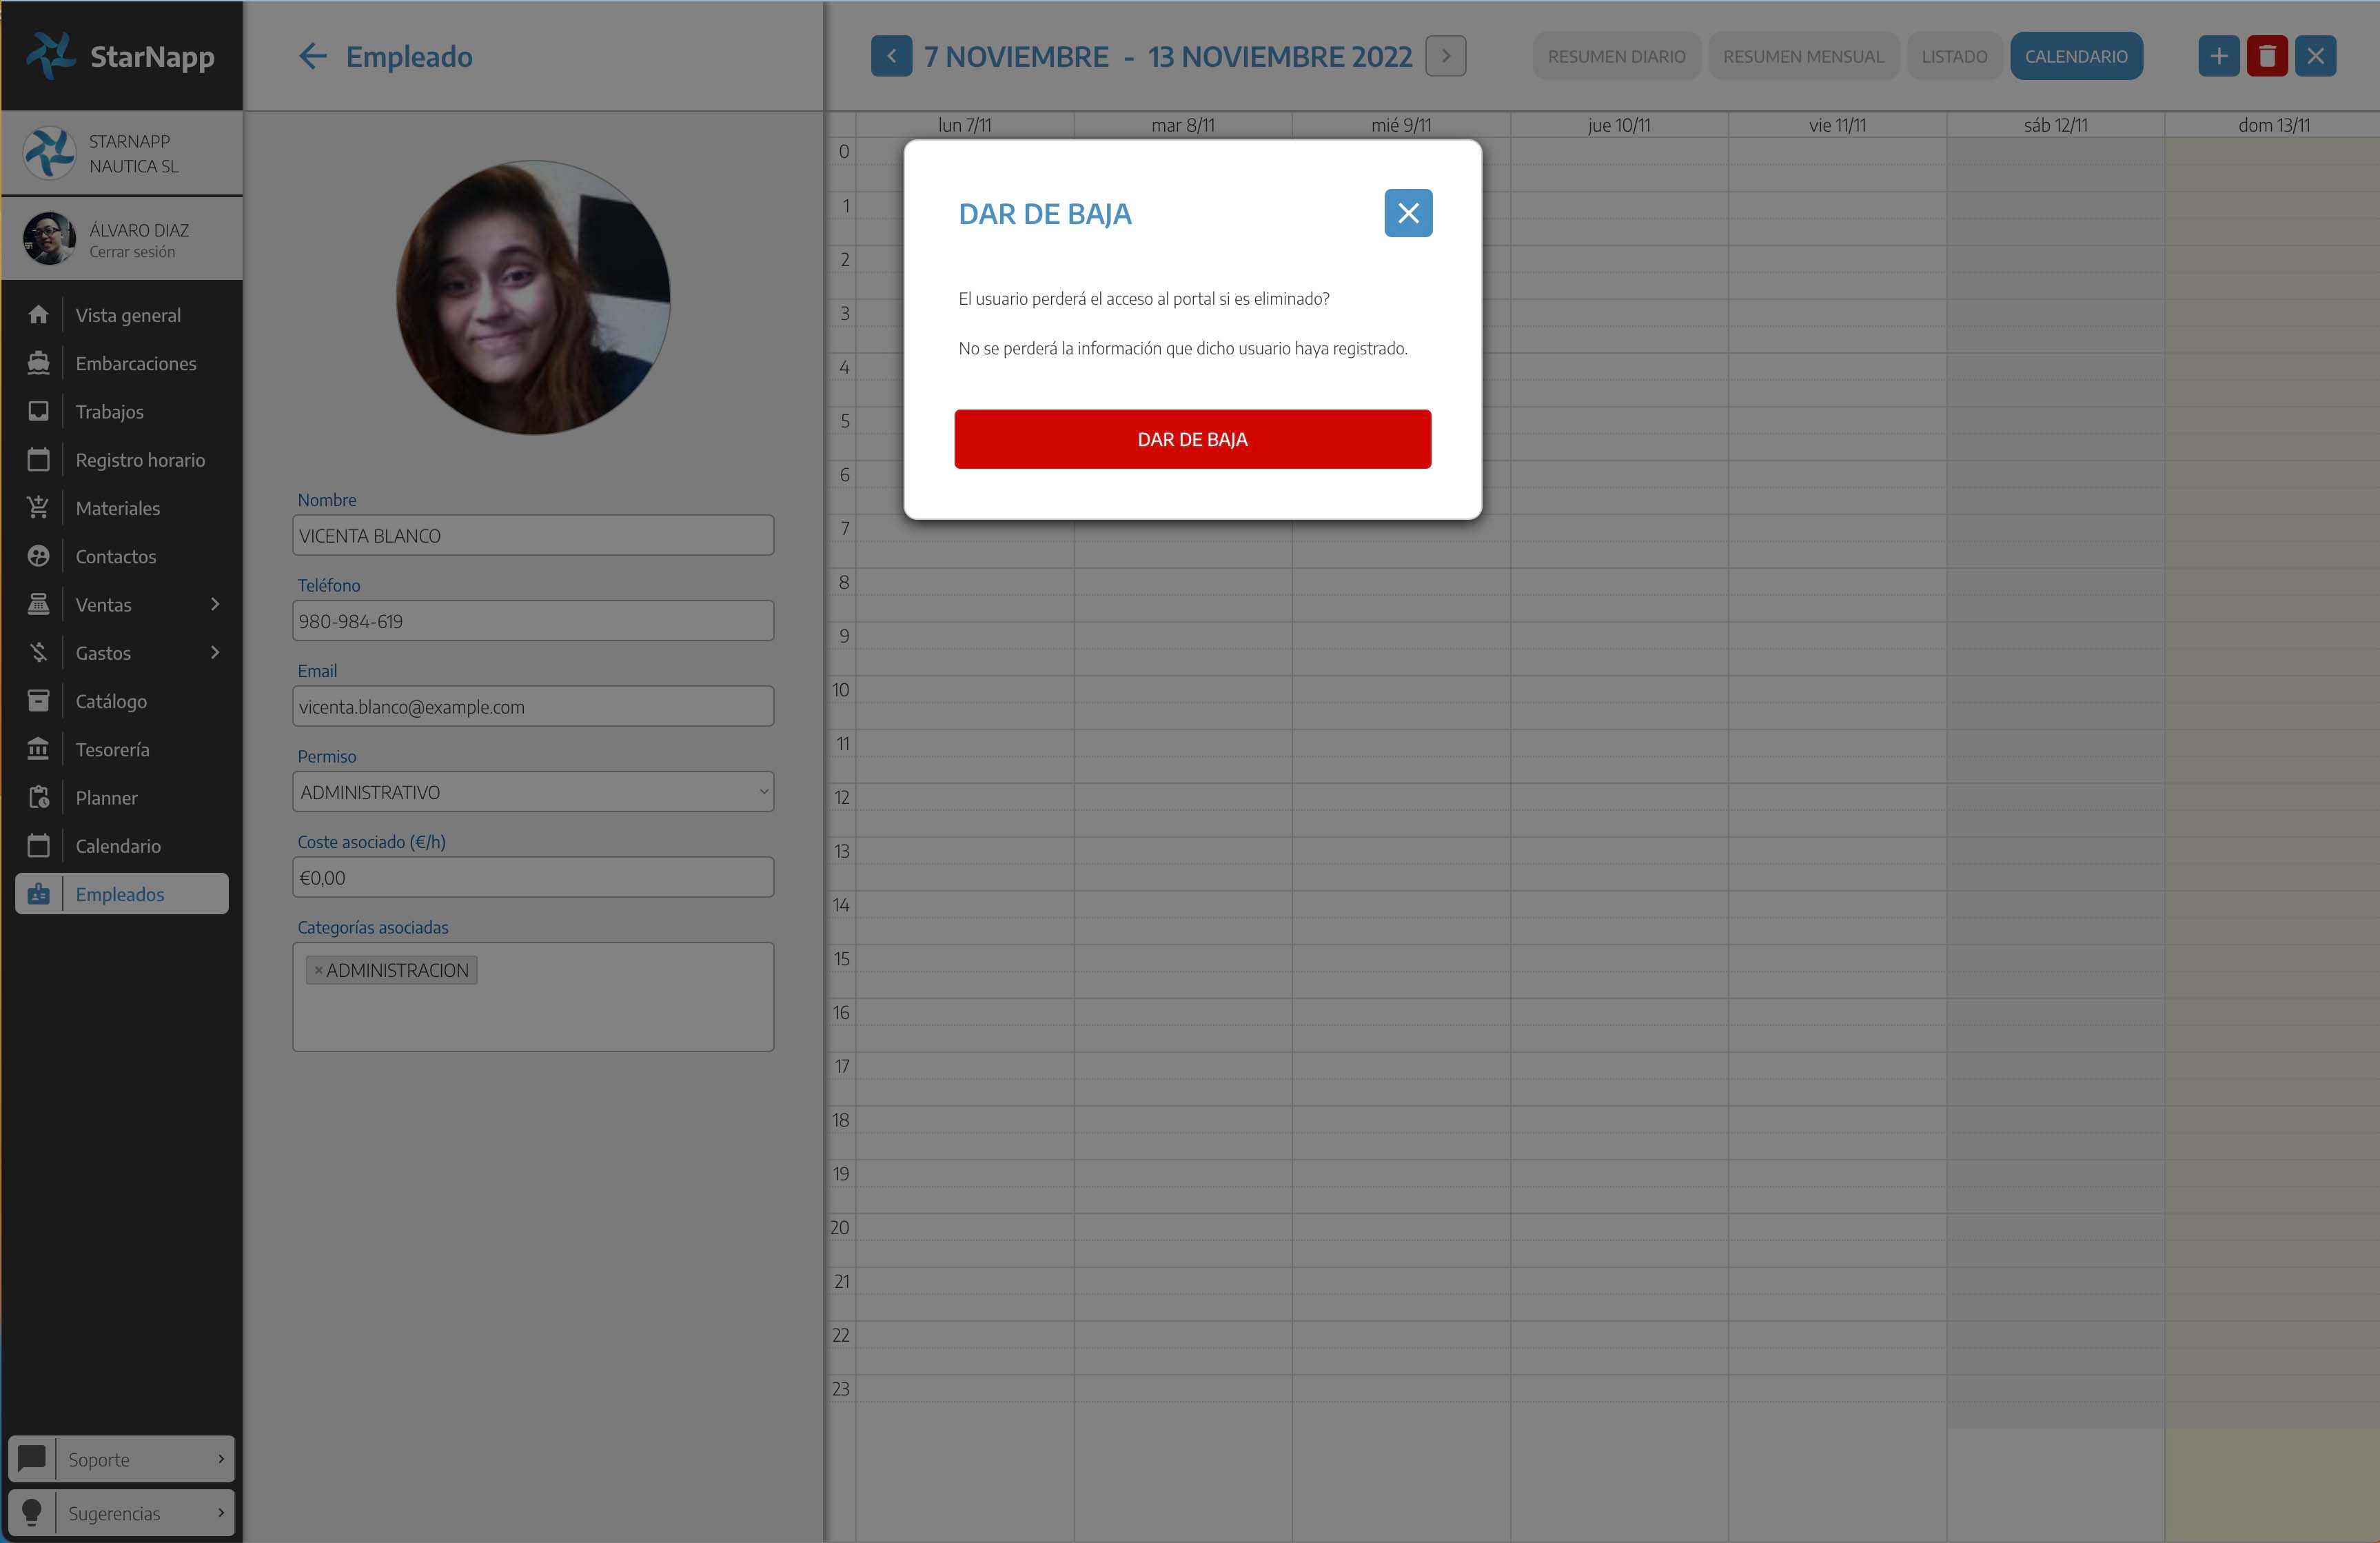The height and width of the screenshot is (1543, 2380).
Task: Confirm with red DAR DE BAJA button
Action: 1192,439
